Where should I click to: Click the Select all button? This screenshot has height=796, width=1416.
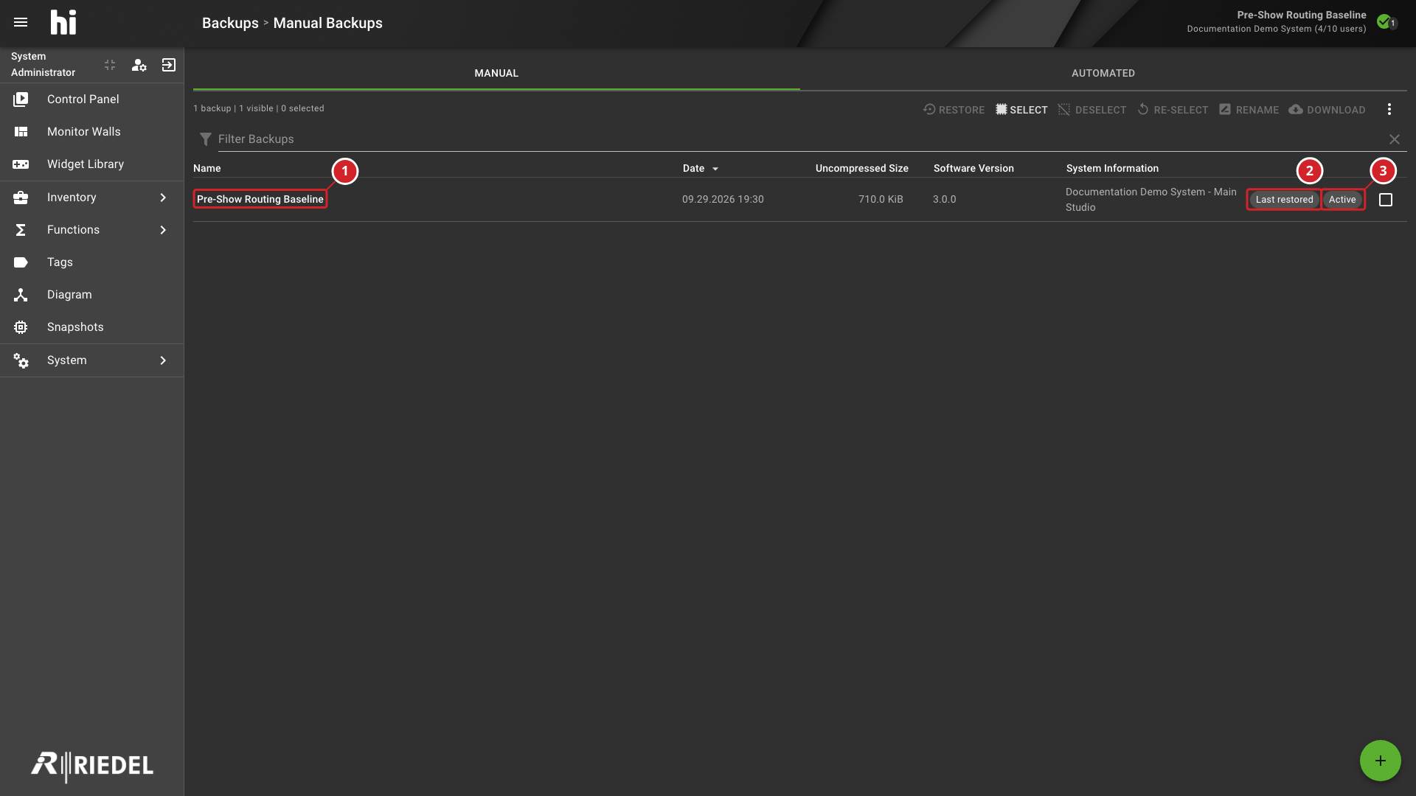point(1021,110)
